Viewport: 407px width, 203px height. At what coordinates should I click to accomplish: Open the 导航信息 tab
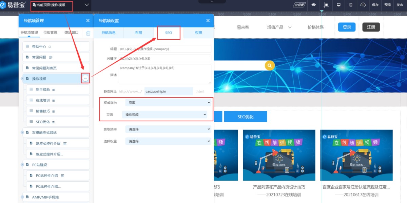tap(109, 33)
